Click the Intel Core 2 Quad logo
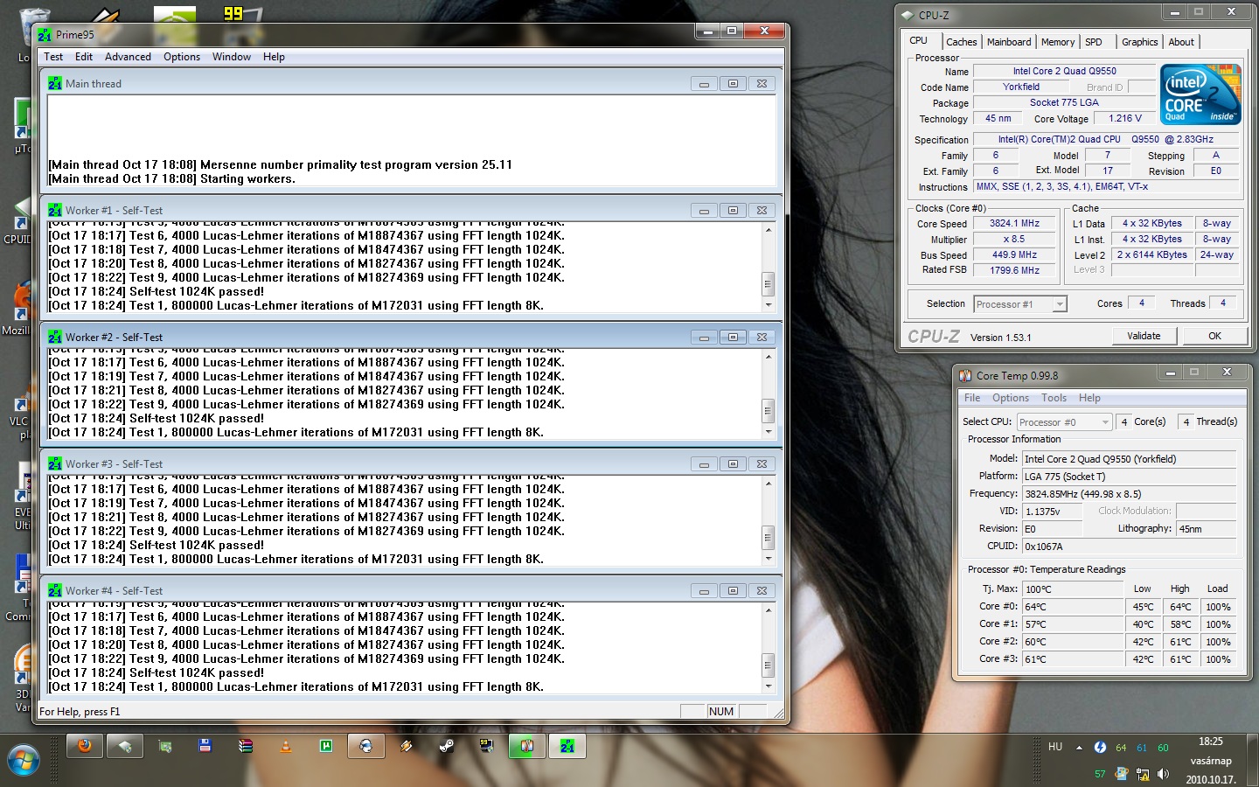Viewport: 1259px width, 787px height. click(x=1200, y=94)
